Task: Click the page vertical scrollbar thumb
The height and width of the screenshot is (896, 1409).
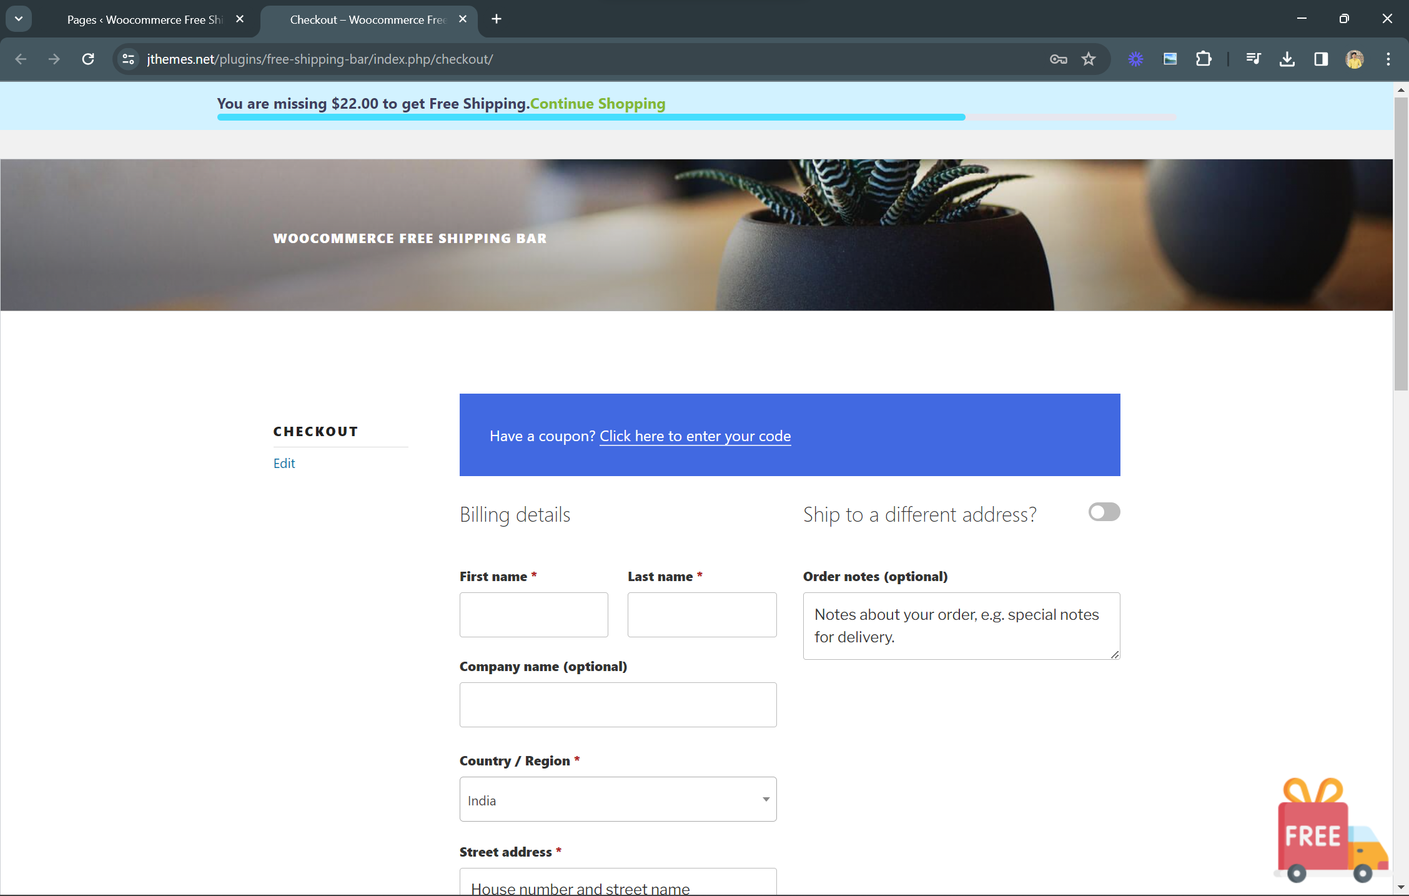Action: tap(1401, 244)
